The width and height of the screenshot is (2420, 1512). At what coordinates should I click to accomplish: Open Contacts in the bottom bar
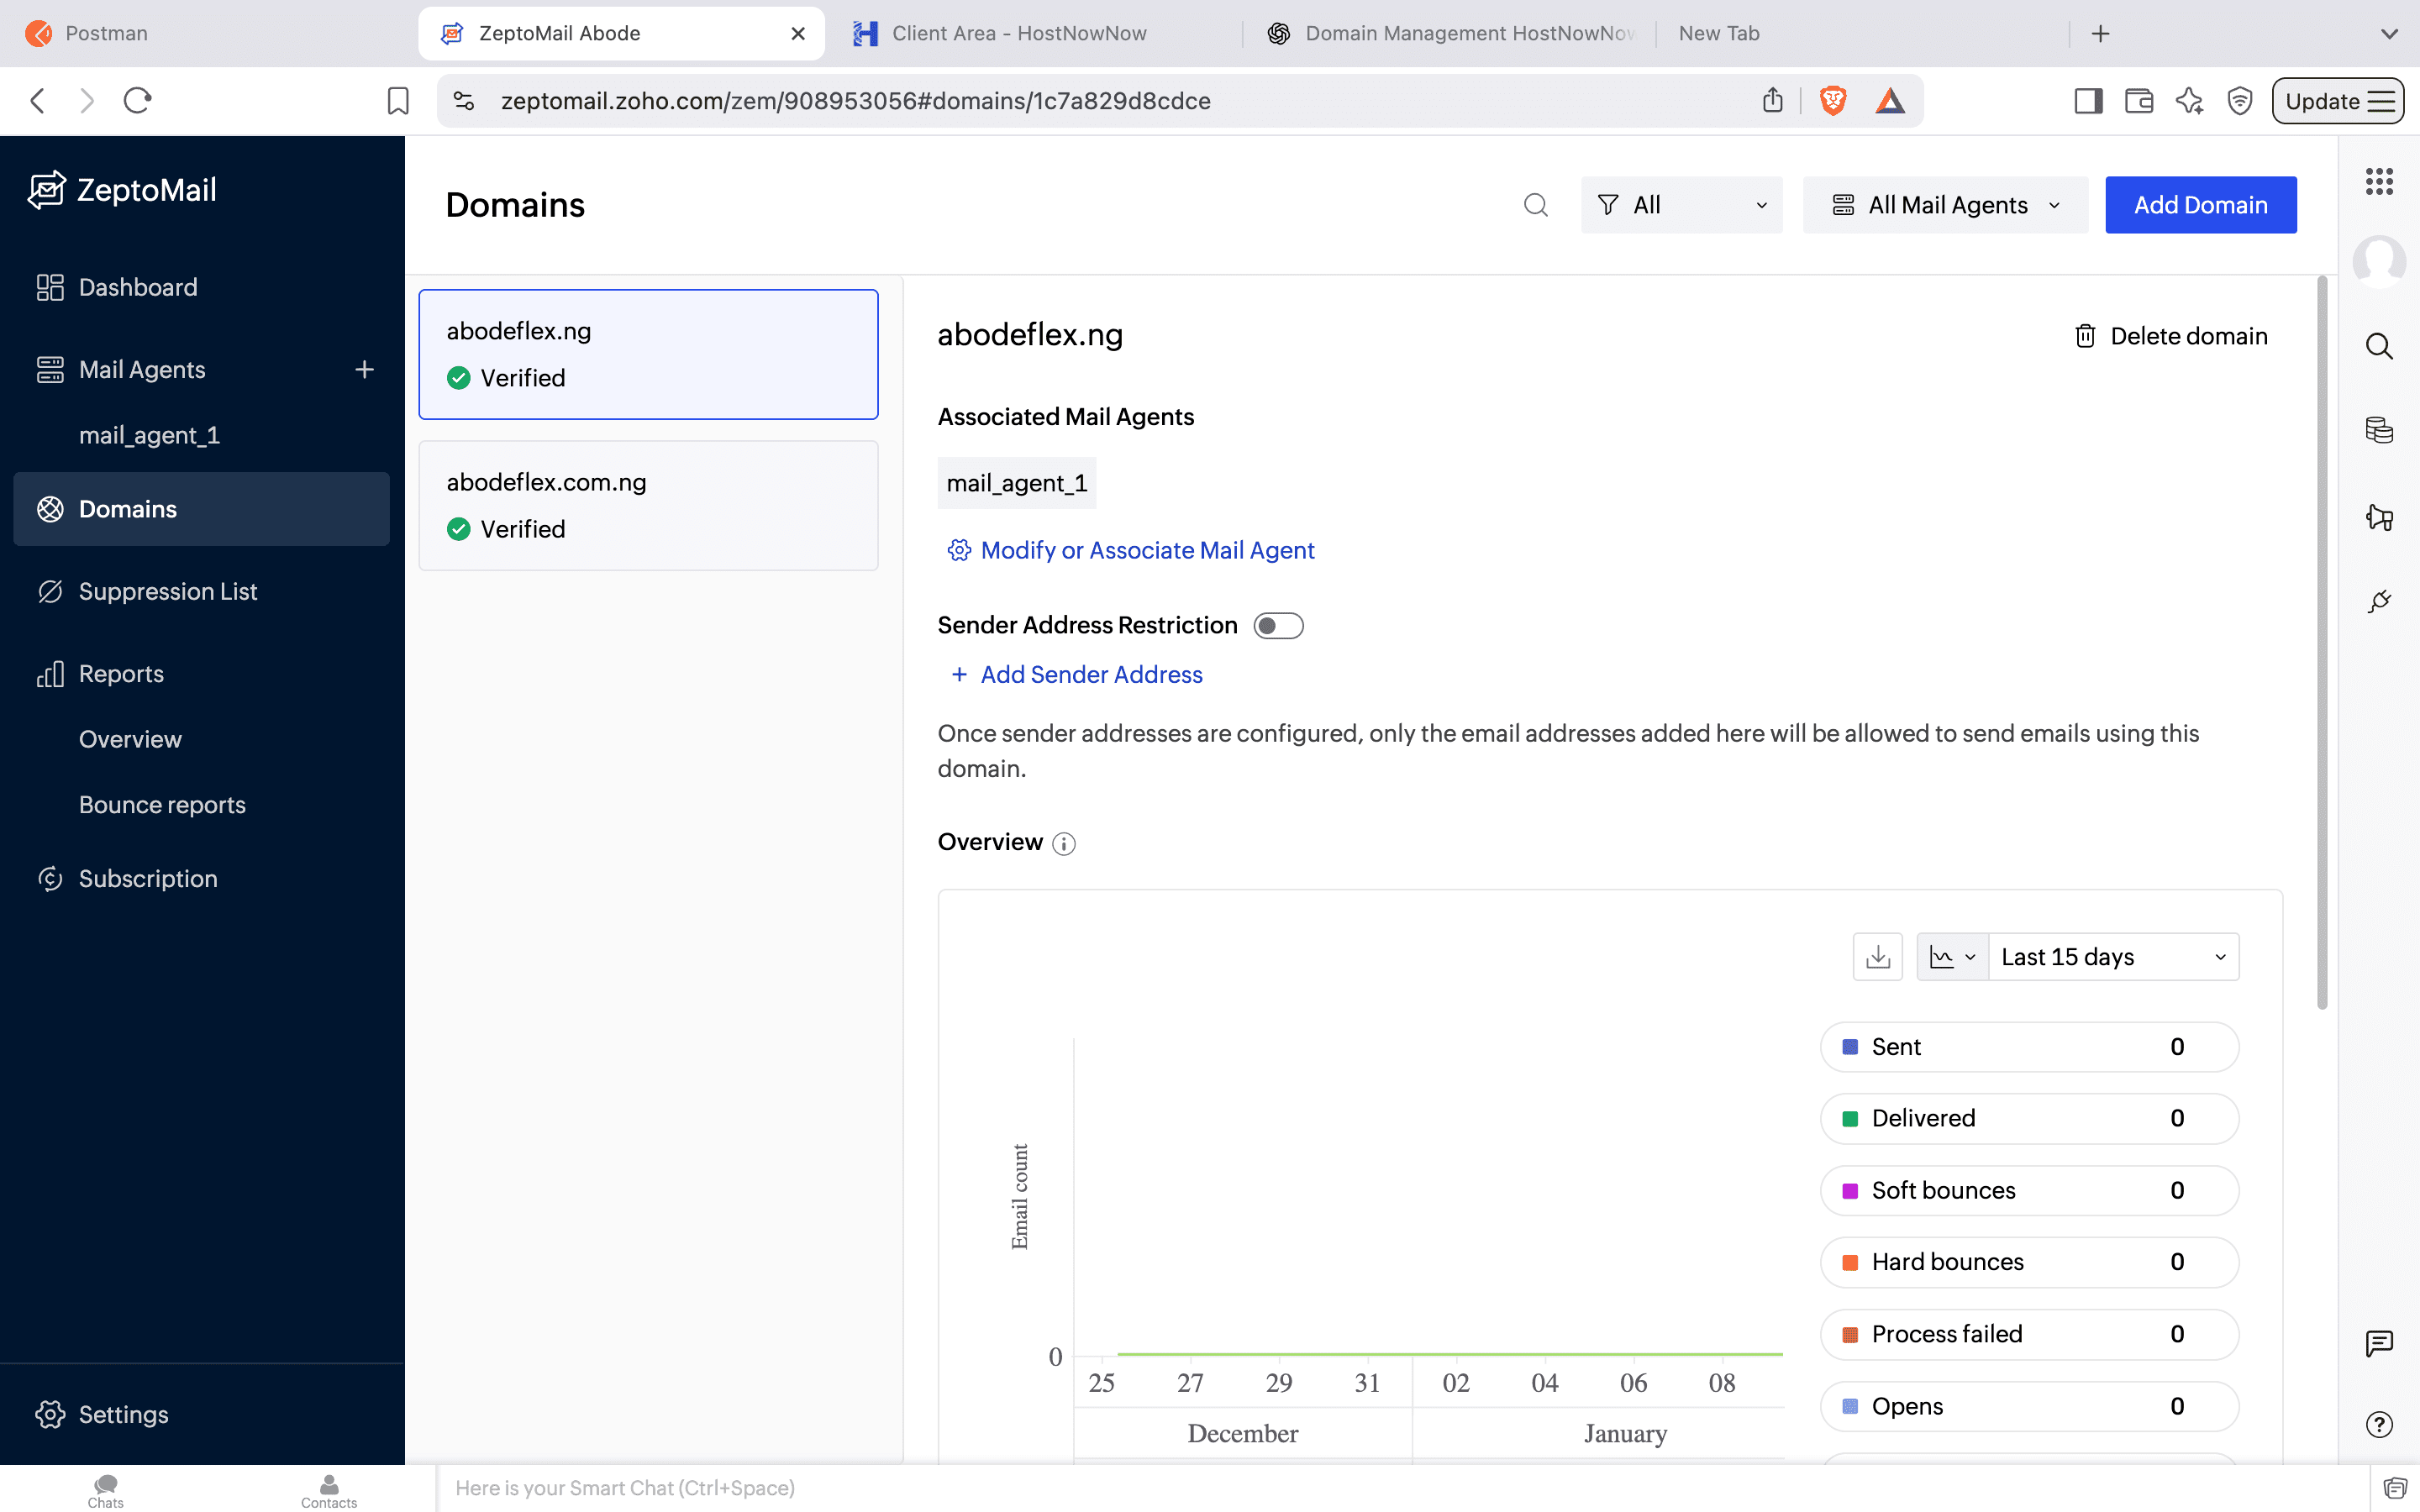[x=329, y=1490]
